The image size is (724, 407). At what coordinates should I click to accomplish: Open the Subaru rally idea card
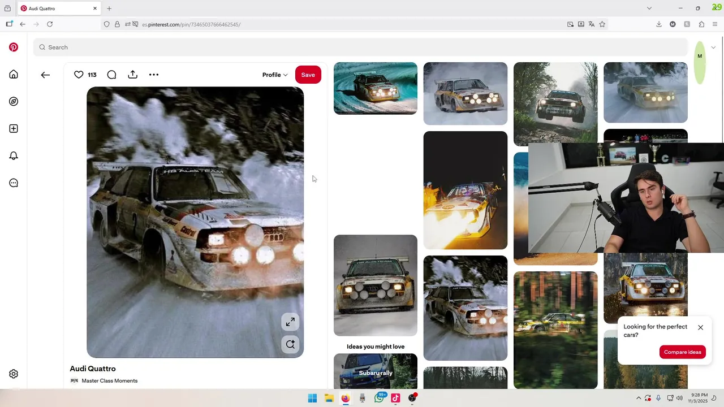coord(376,371)
